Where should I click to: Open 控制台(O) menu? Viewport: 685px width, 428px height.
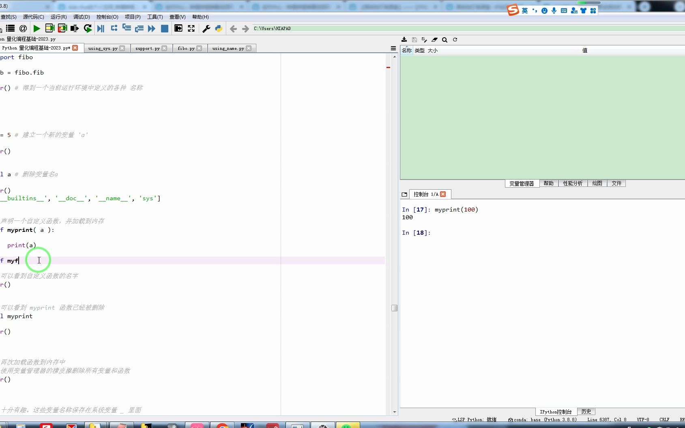107,17
